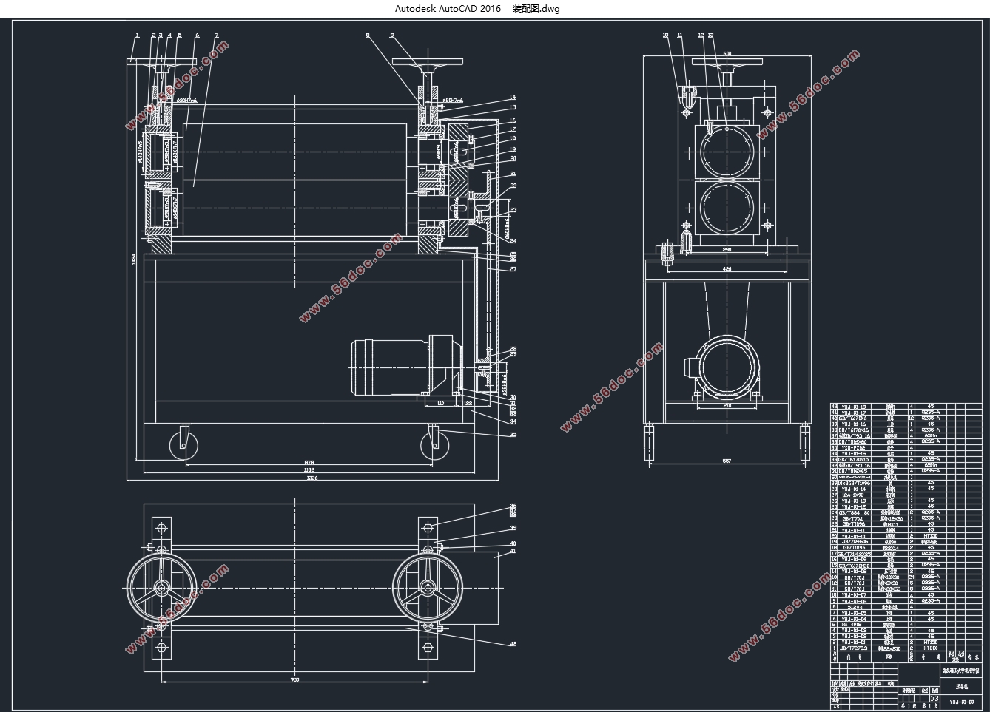This screenshot has width=990, height=712.
Task: Select the right handwheel in the plan view
Action: 428,588
